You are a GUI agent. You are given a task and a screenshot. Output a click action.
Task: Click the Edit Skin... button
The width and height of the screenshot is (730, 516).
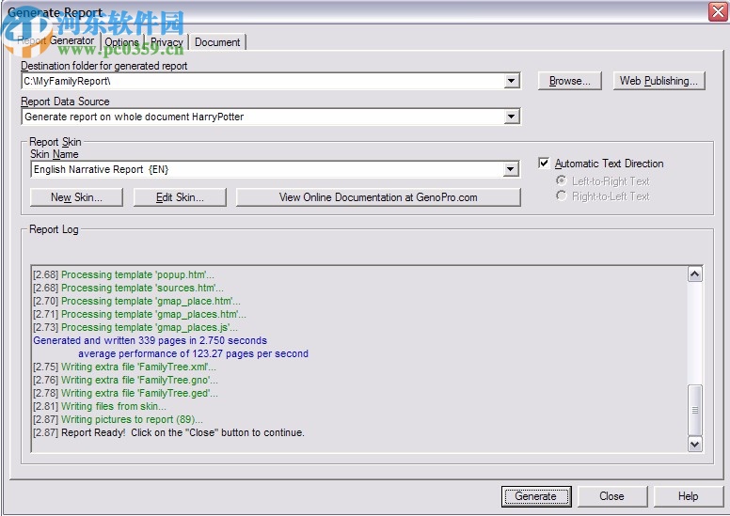180,197
